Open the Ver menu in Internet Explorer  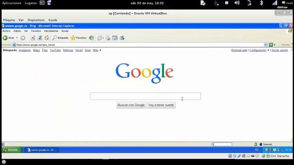[x=26, y=31]
